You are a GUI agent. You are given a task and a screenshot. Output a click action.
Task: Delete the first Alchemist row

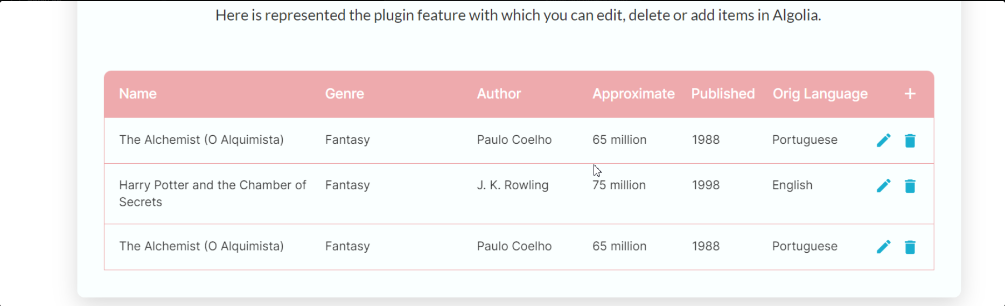910,141
